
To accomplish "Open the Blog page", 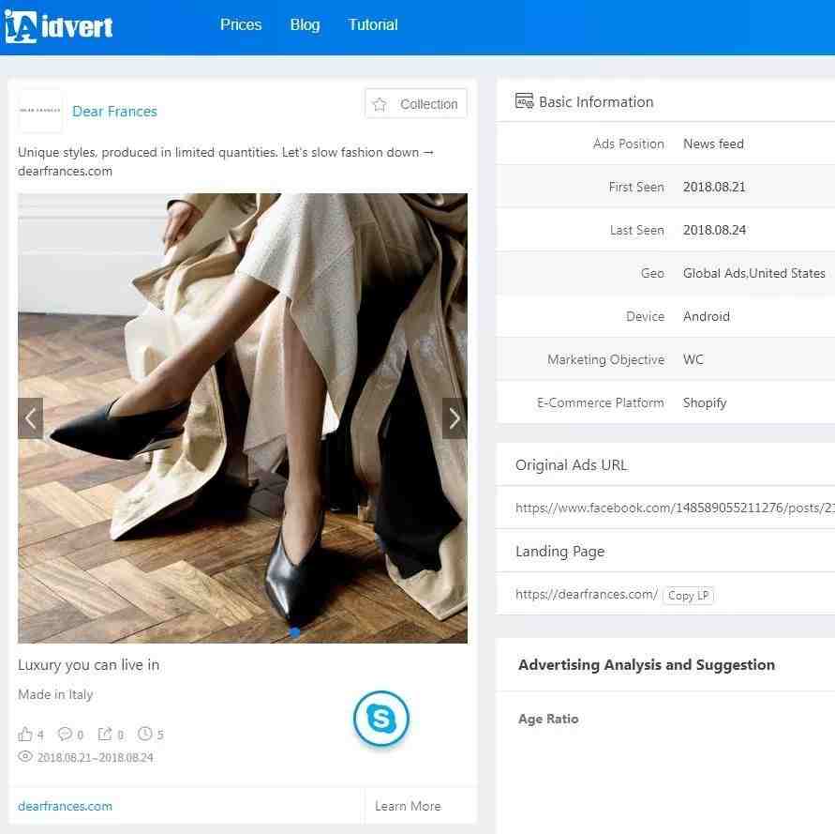I will pos(305,25).
